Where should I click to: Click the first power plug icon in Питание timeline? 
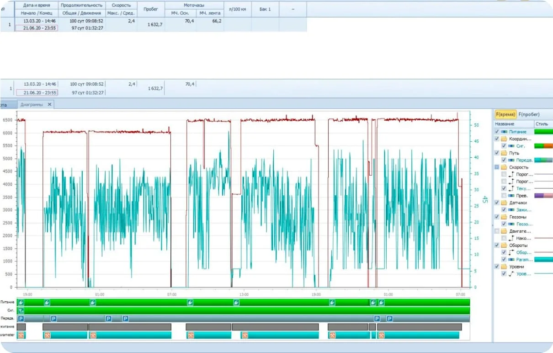[21, 303]
